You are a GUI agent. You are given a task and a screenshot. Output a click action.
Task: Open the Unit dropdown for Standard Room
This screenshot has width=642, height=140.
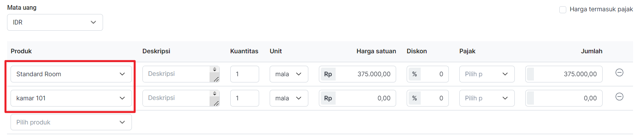[289, 74]
